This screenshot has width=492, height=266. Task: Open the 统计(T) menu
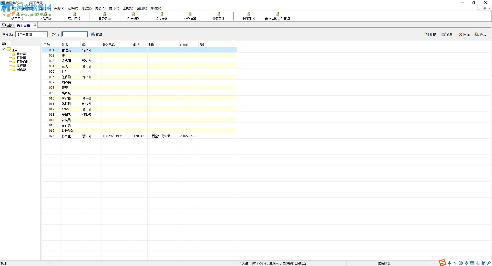pos(114,8)
